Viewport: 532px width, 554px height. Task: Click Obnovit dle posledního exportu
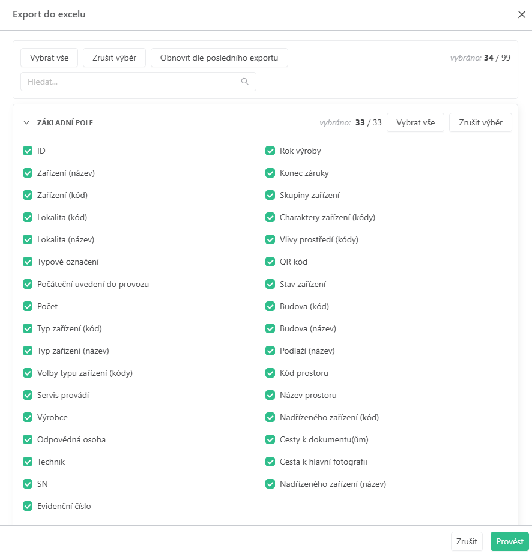(x=219, y=58)
